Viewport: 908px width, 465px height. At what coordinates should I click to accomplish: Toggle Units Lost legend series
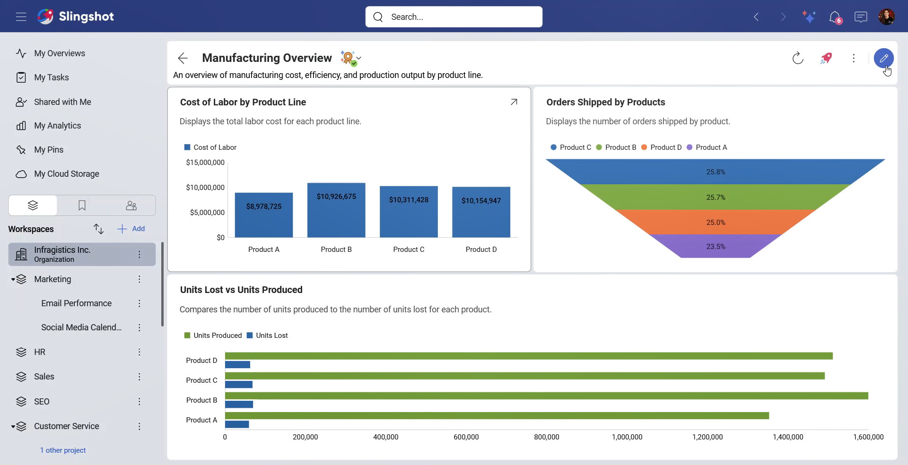click(x=267, y=336)
